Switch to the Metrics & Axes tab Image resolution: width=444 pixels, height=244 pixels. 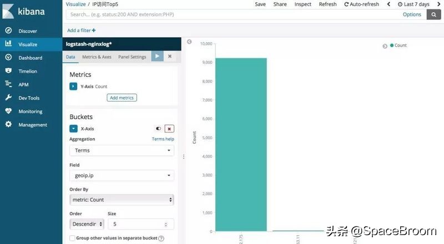[97, 57]
